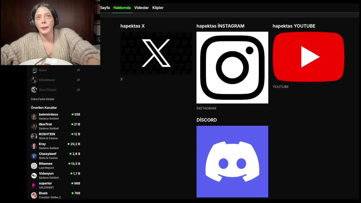
Task: Switch to the Videolar tab
Action: pos(141,8)
